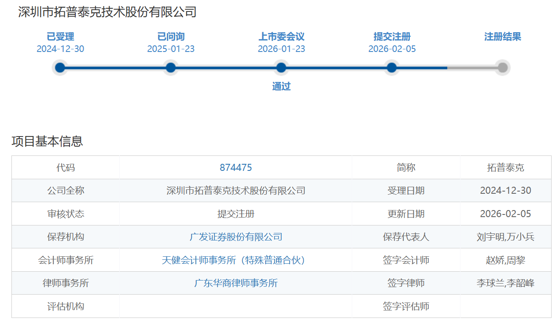
Task: Click the company full name table cell
Action: click(x=236, y=191)
